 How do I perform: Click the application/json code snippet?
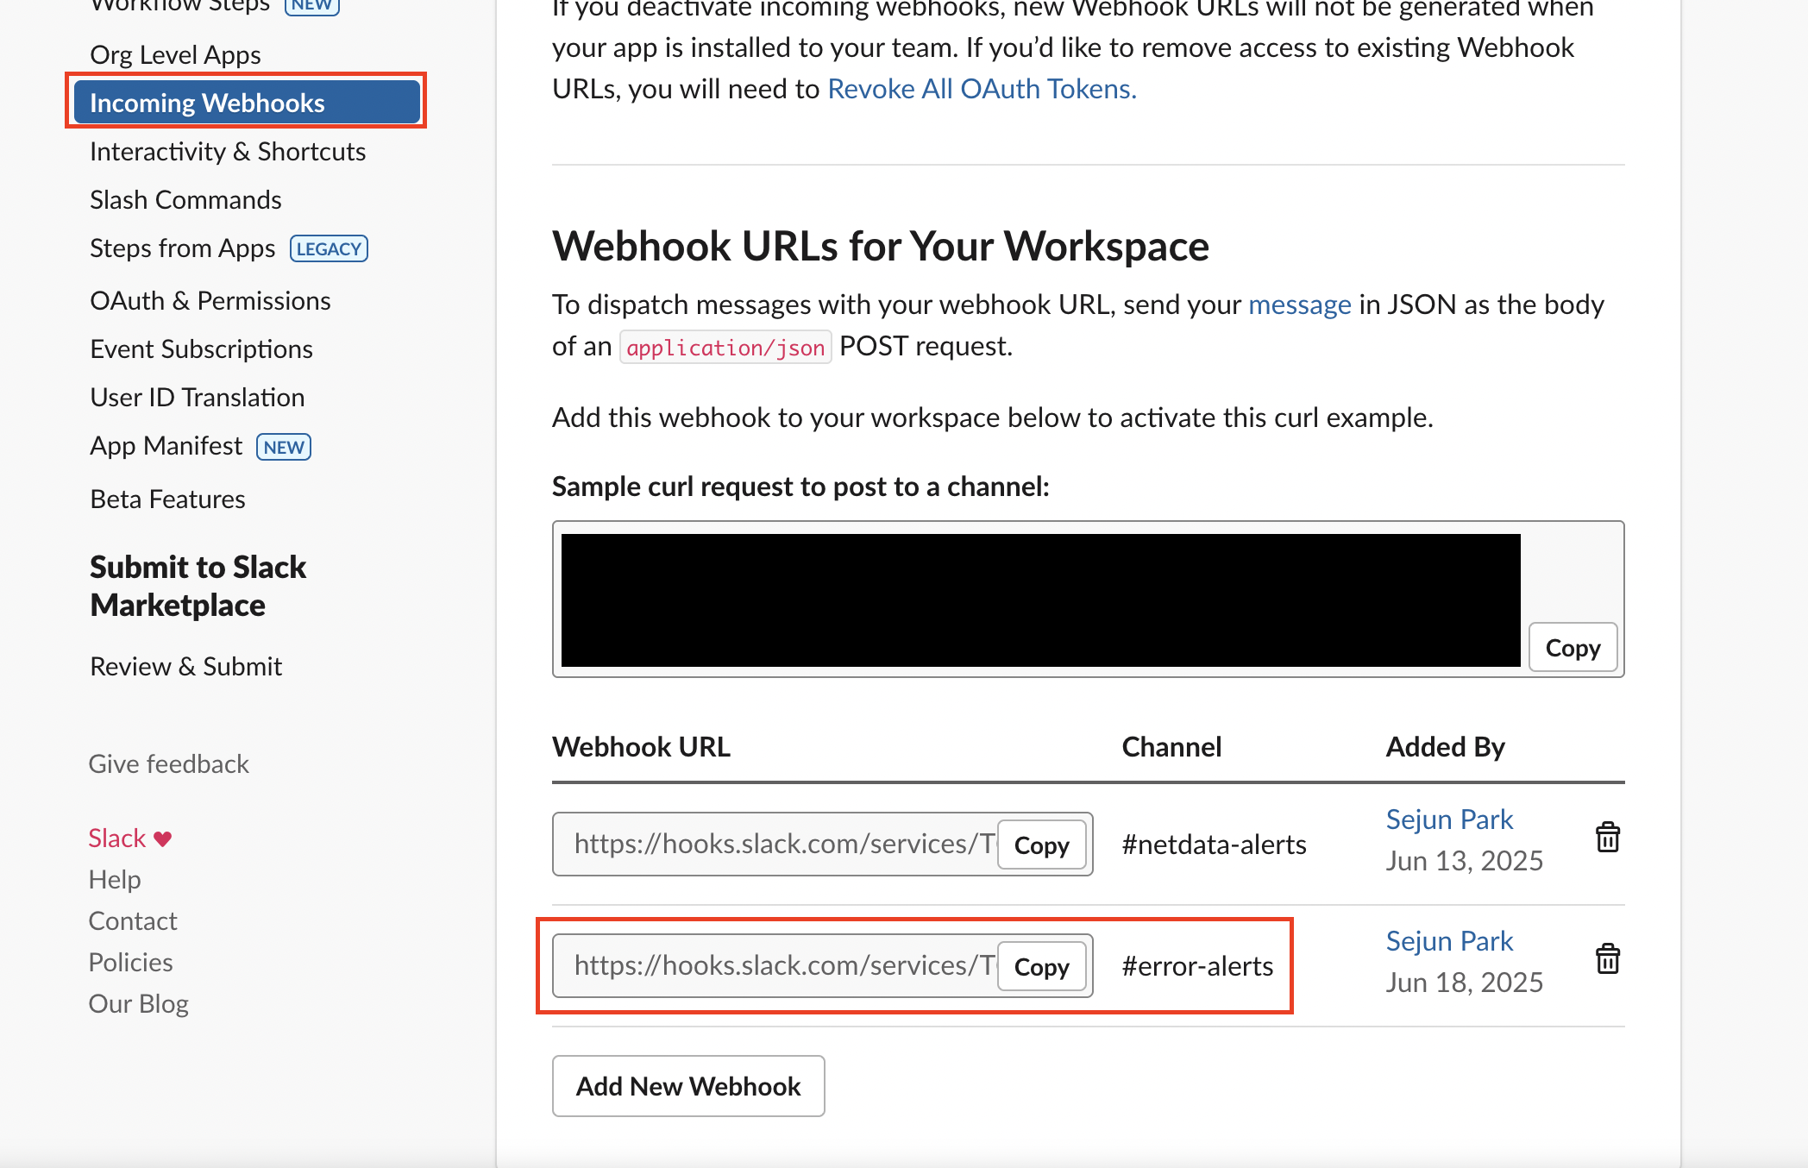pyautogui.click(x=725, y=347)
